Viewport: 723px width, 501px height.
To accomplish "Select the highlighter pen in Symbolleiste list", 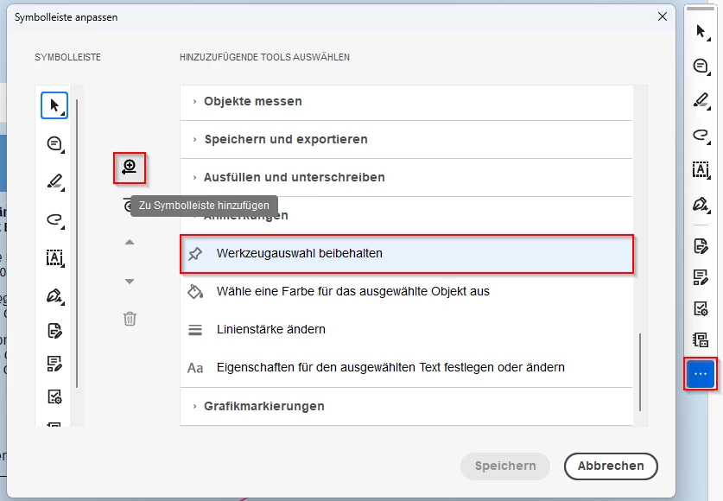I will click(55, 181).
